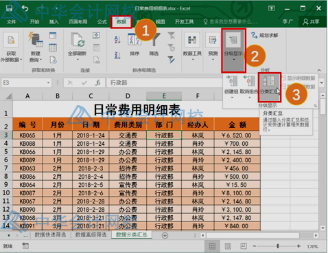Click the 分类汇总 subtotal icon

point(269,87)
